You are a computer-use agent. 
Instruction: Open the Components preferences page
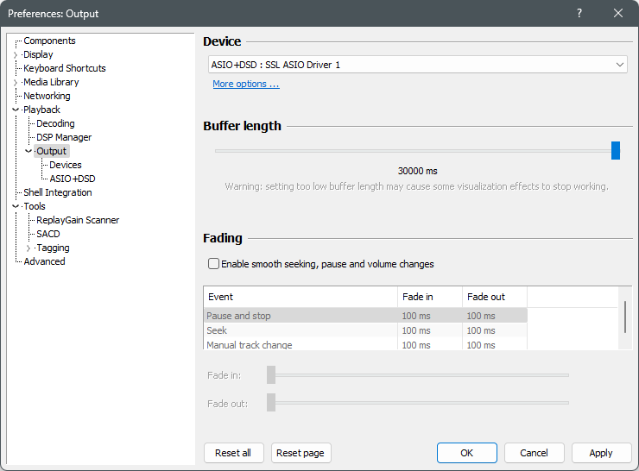pyautogui.click(x=49, y=41)
